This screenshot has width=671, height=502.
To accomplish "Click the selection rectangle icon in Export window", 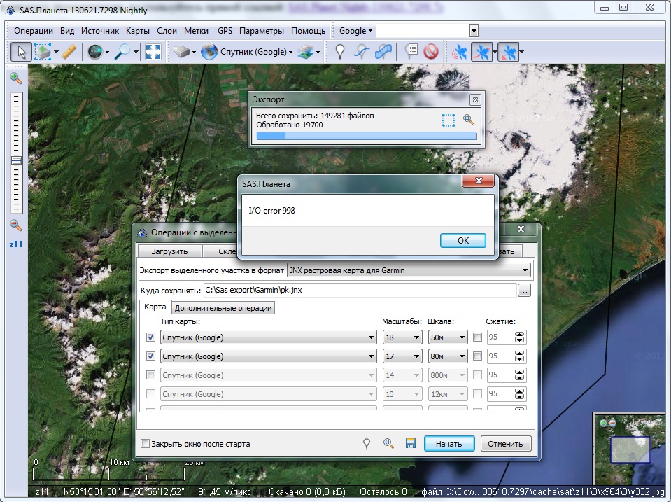I will (448, 120).
